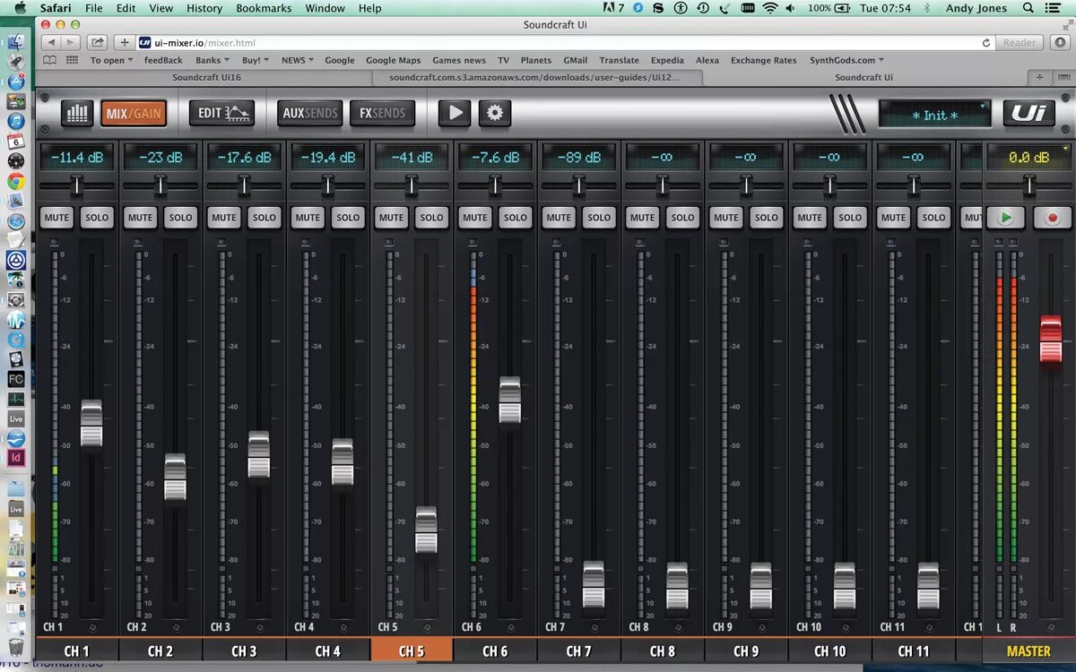Click the CH 2 pan slider
The height and width of the screenshot is (672, 1076).
[161, 185]
